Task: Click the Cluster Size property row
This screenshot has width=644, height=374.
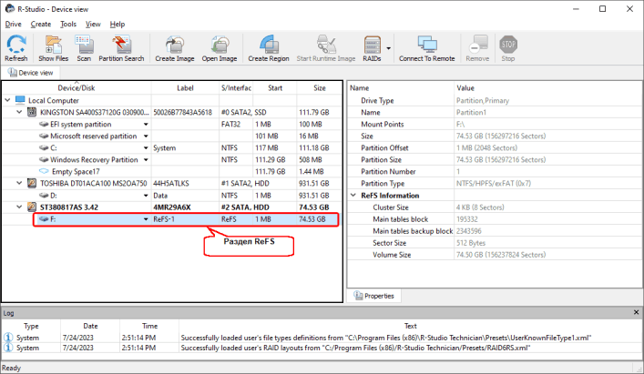Action: 495,207
